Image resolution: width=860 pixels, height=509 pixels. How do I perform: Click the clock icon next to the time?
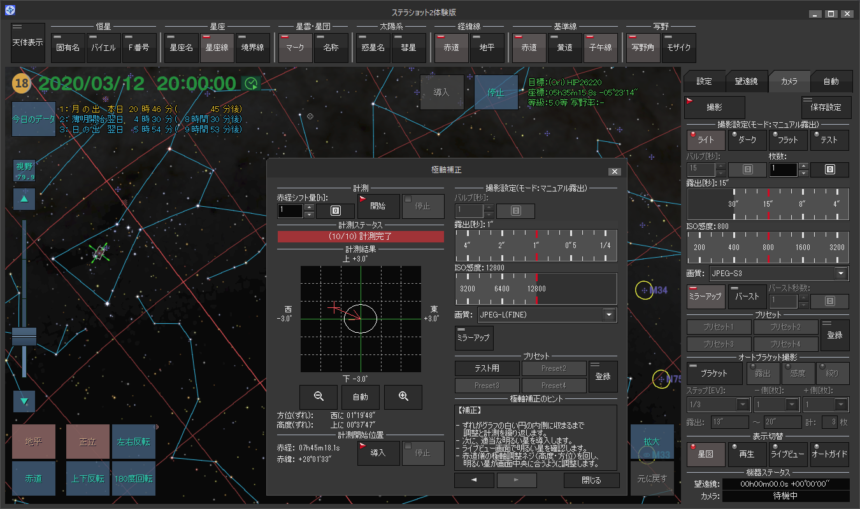(x=251, y=83)
